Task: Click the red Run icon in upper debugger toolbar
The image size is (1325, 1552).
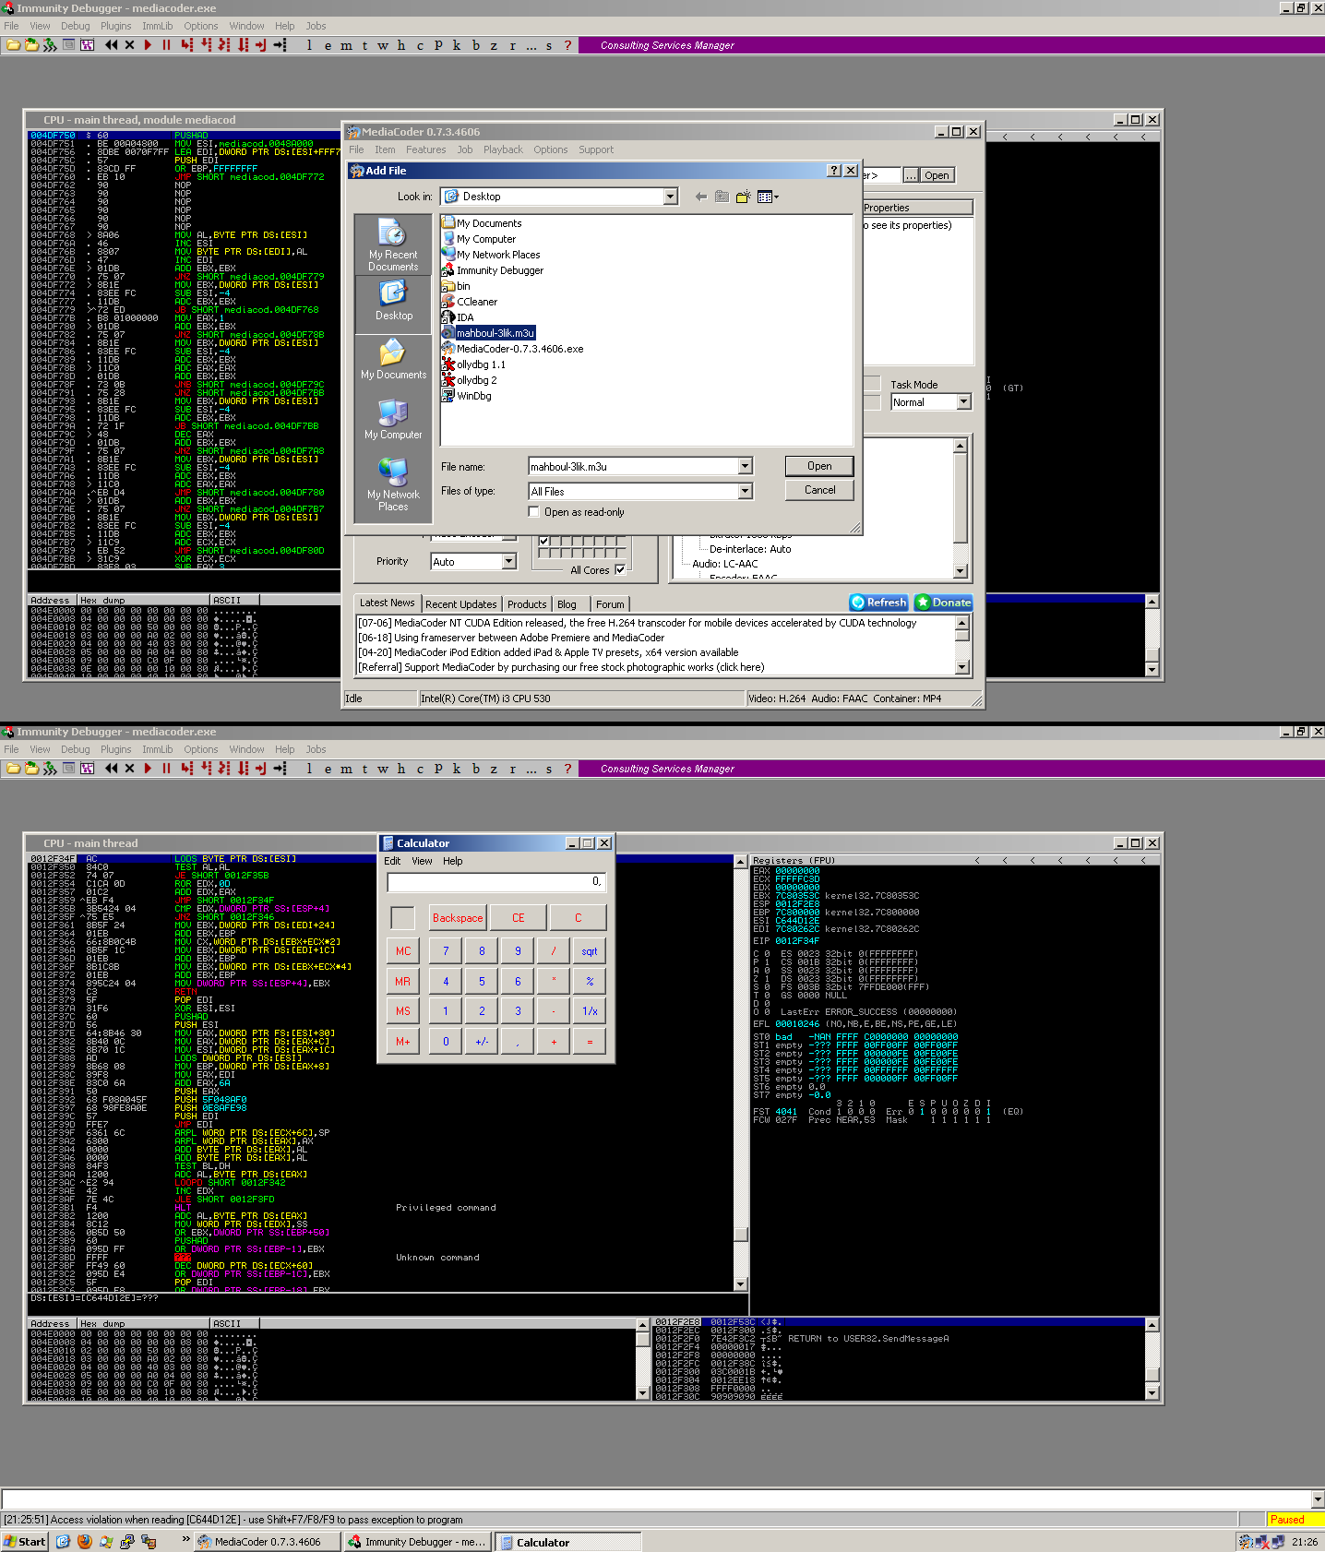Action: [148, 45]
